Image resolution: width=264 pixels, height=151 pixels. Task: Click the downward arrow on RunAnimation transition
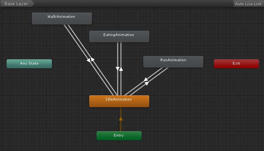pyautogui.click(x=147, y=83)
